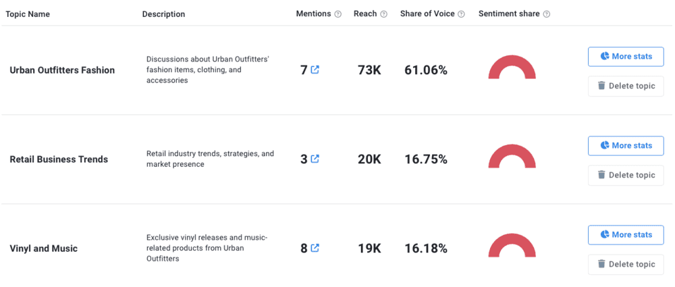Delete the Urban Outfitters Fashion topic

[626, 86]
